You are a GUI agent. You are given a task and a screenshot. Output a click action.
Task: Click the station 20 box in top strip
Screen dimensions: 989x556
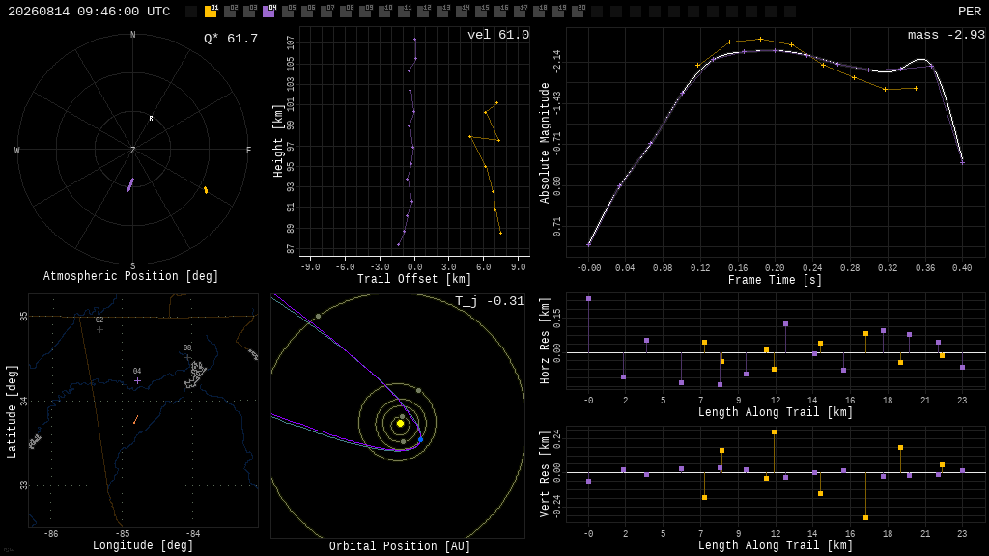click(578, 12)
